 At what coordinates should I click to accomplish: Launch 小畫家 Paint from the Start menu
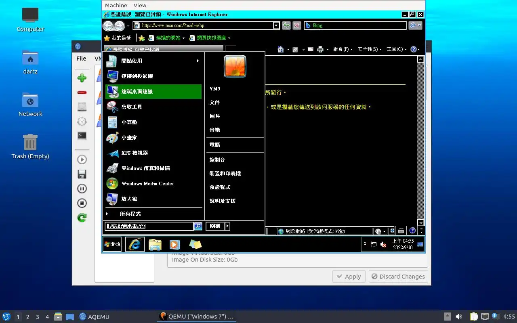(153, 138)
